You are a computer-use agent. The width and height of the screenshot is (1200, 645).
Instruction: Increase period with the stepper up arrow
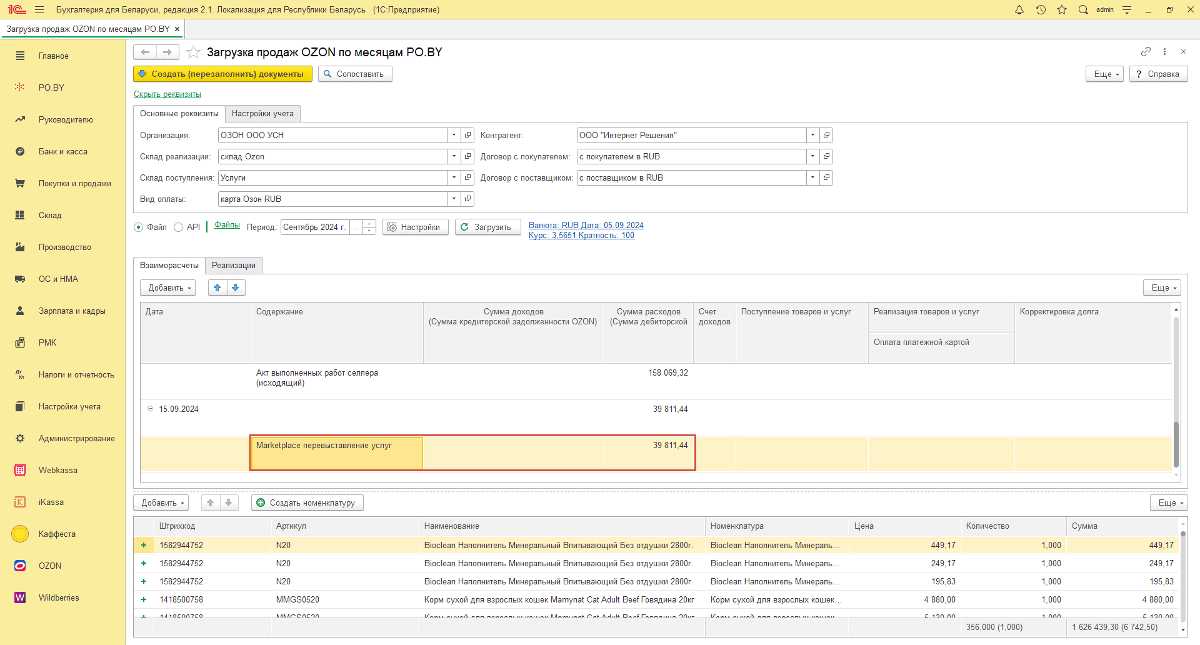click(x=369, y=223)
